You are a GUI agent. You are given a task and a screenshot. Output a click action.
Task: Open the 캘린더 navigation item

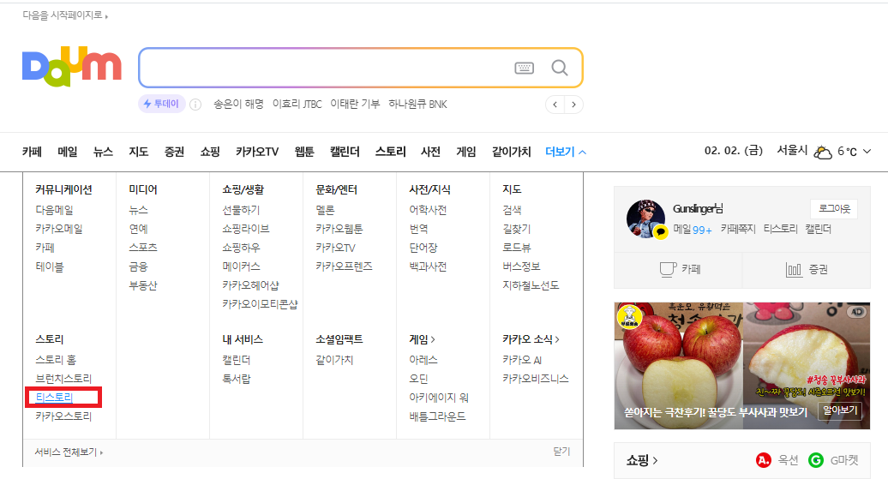tap(345, 152)
